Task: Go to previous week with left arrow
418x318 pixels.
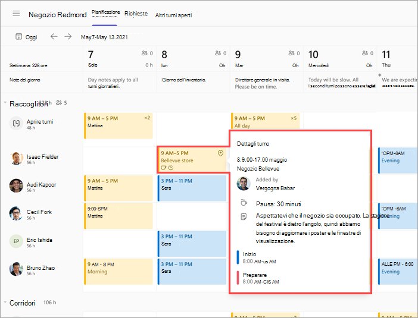Action: pyautogui.click(x=54, y=36)
